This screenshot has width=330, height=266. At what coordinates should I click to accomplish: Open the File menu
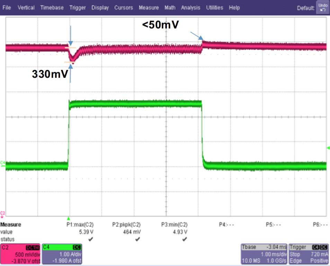click(7, 8)
